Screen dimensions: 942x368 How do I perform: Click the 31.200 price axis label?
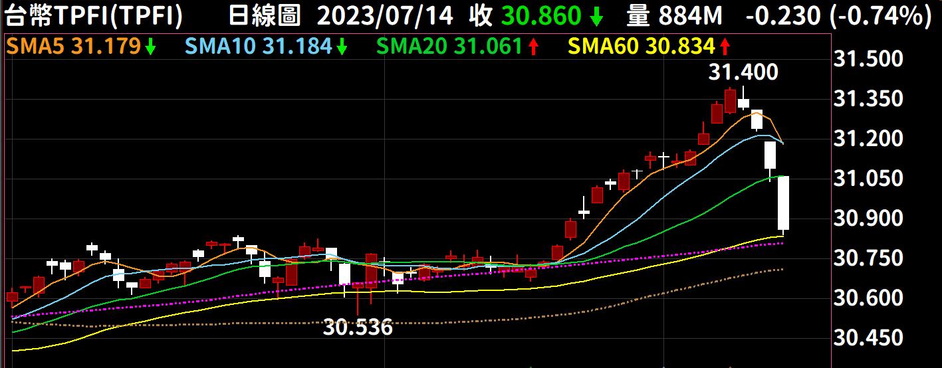pyautogui.click(x=870, y=138)
